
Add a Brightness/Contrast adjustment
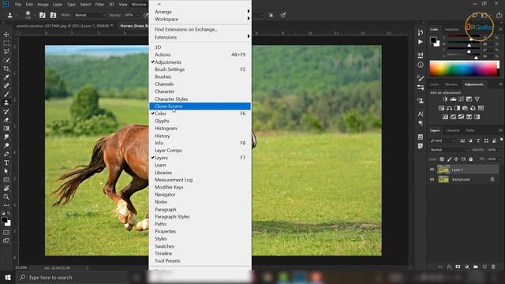click(445, 99)
